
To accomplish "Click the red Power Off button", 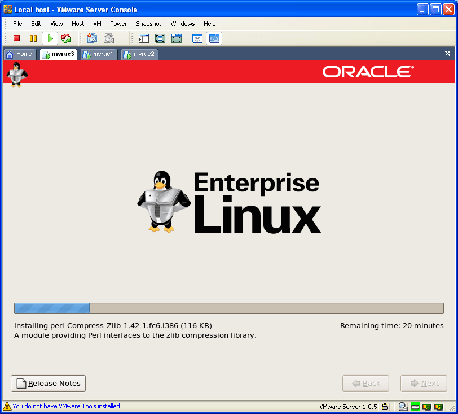I will (17, 38).
